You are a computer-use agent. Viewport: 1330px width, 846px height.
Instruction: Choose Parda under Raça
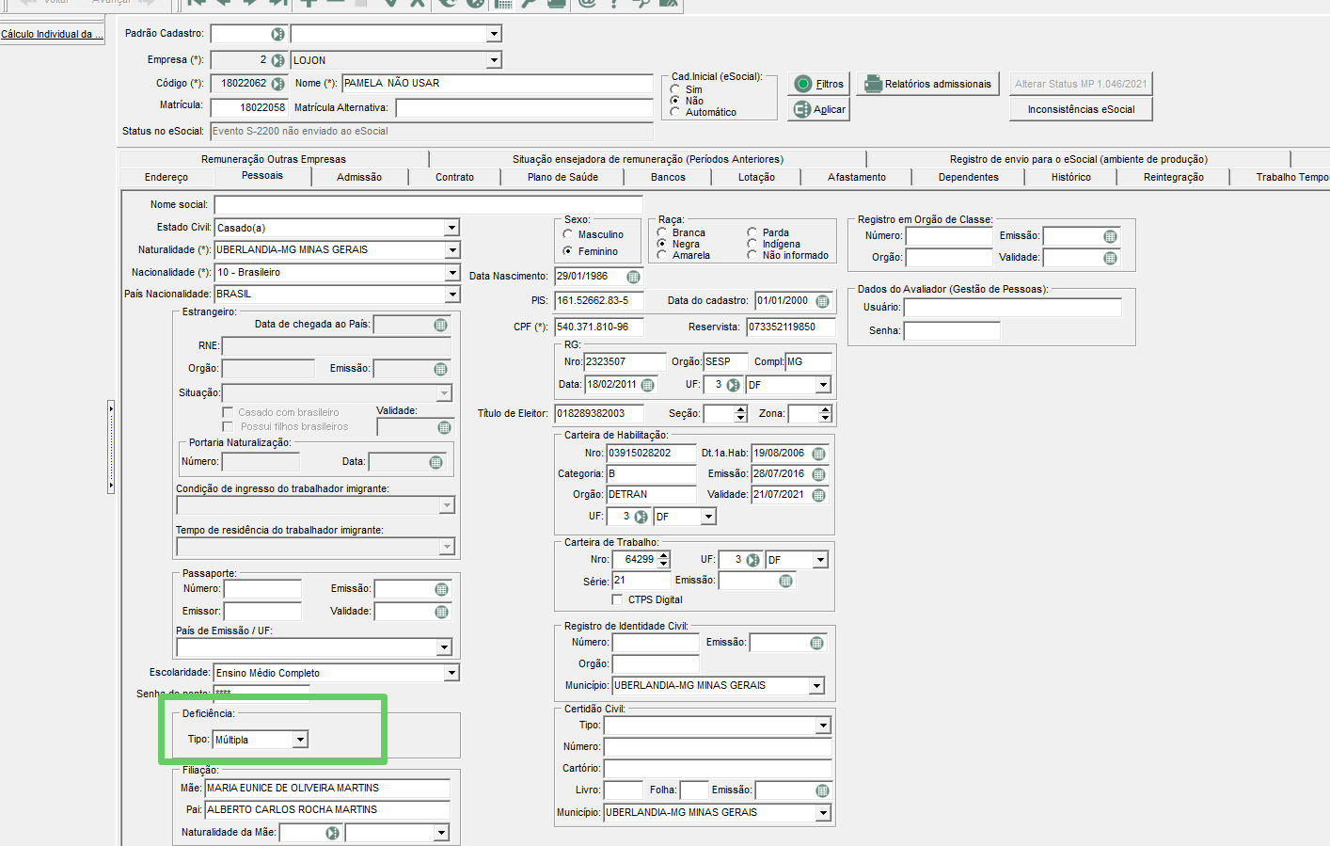[x=752, y=232]
